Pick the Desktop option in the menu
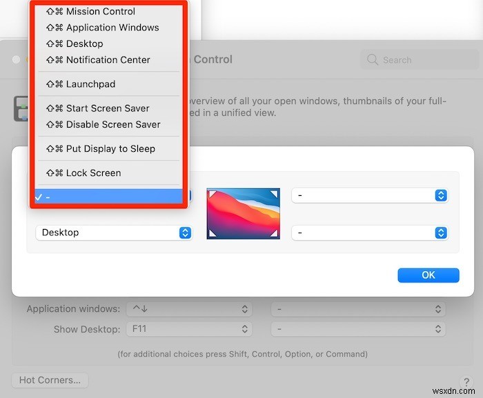Screen dimensions: 483x398 click(x=108, y=43)
